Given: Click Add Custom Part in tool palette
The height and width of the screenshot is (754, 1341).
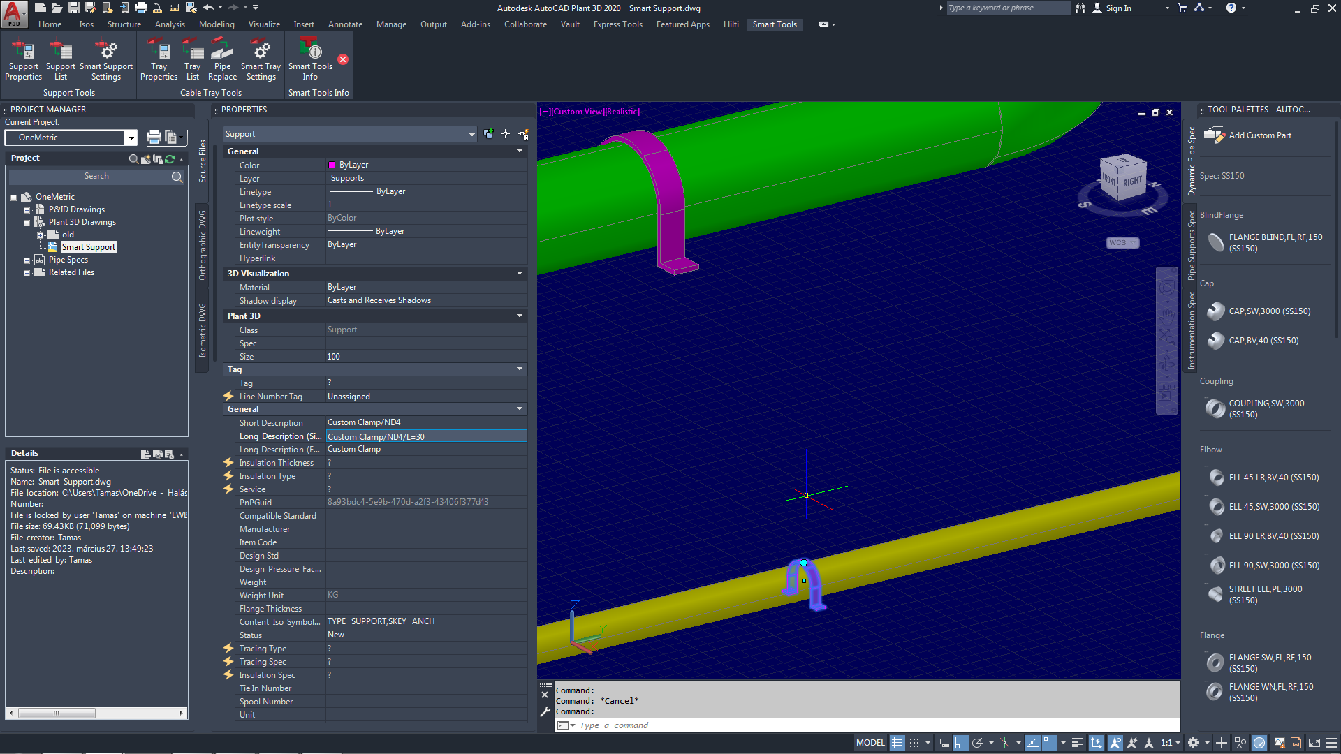Looking at the screenshot, I should click(1259, 135).
